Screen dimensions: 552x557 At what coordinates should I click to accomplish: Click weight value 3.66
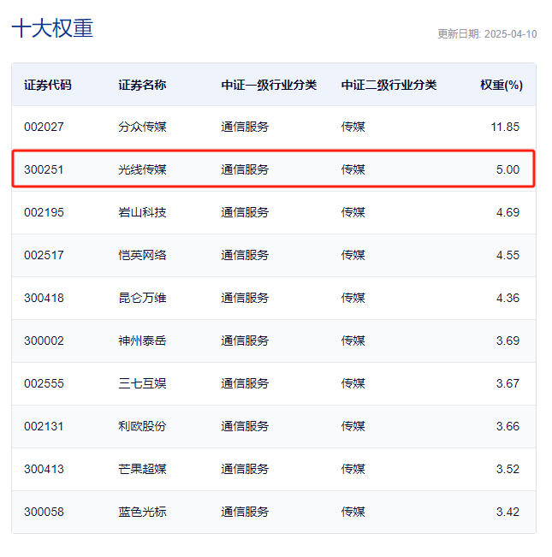pos(507,426)
